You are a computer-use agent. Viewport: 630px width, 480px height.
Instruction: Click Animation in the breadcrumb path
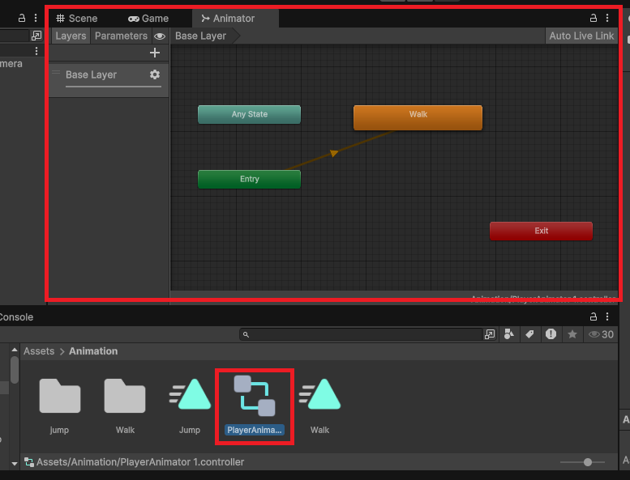[x=93, y=350]
